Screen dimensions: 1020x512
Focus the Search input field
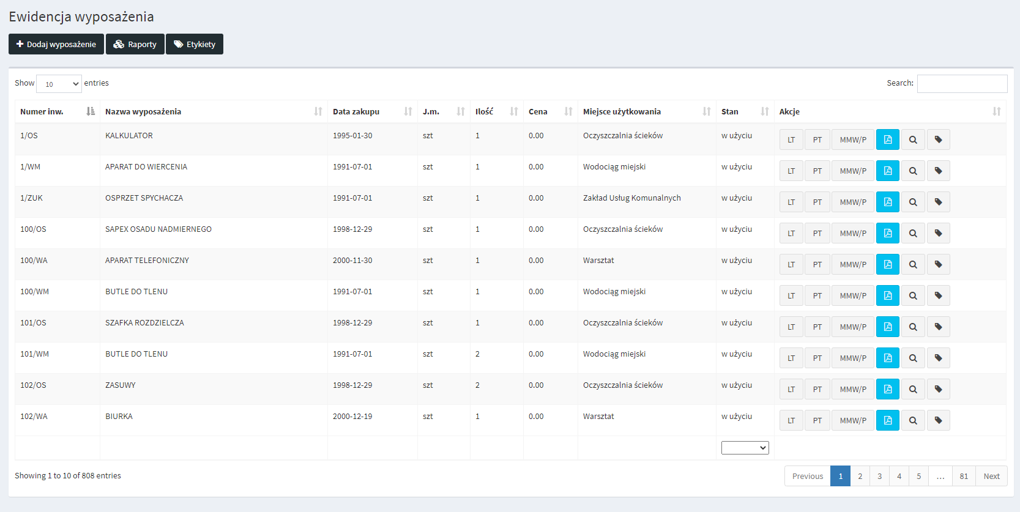[962, 84]
